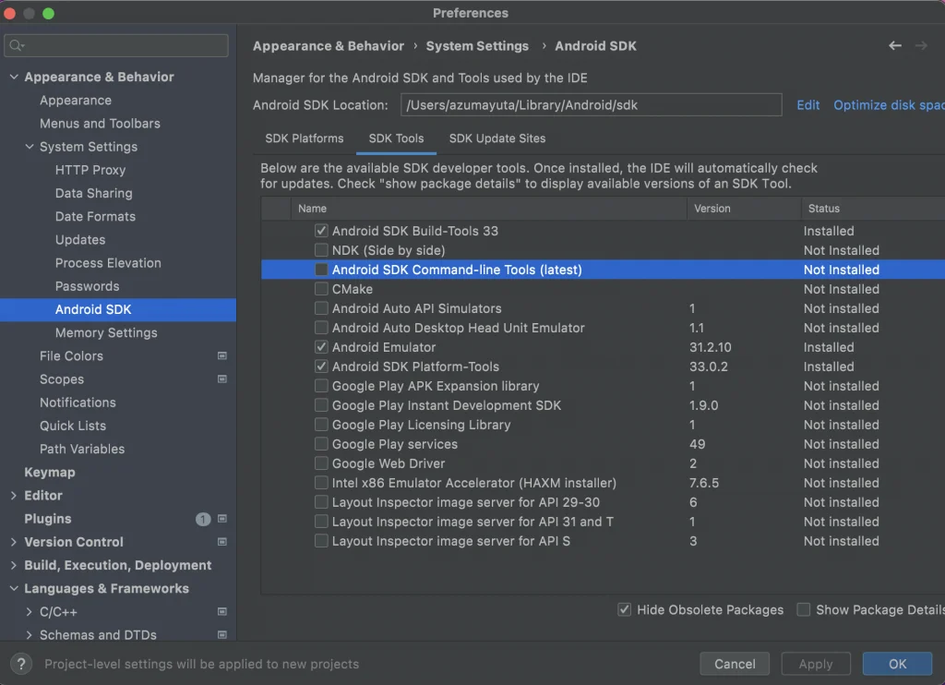The image size is (945, 685).
Task: Click the project-level icon beside Schemas and DTDs
Action: pos(221,635)
